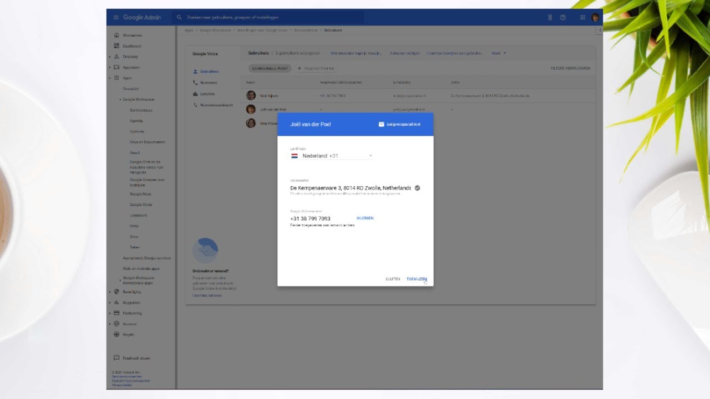
Task: Click the SLUITEN button
Action: (393, 279)
